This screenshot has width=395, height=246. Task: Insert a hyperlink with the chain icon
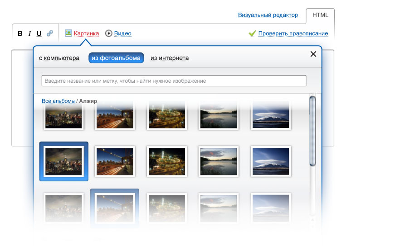(50, 33)
